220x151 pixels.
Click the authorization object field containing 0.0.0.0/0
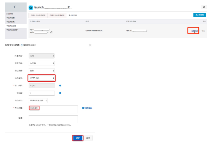53,110
